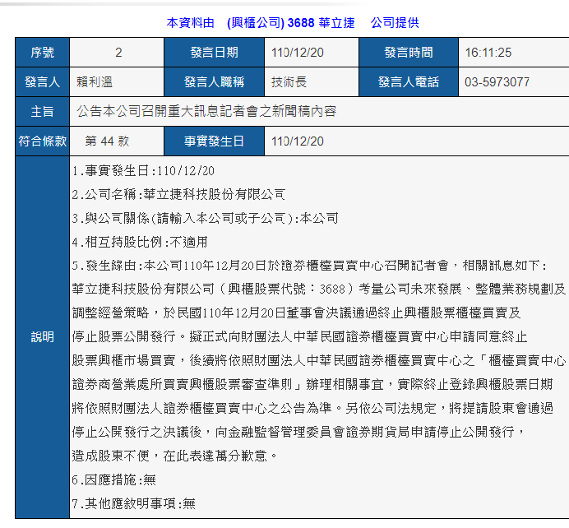Click the line starting 股票興櫃市場買賣
Screen dimensions: 569x528
319,360
